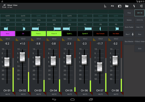Open the mixer settings sliders icon
The height and width of the screenshot is (102, 145).
[x=141, y=6]
